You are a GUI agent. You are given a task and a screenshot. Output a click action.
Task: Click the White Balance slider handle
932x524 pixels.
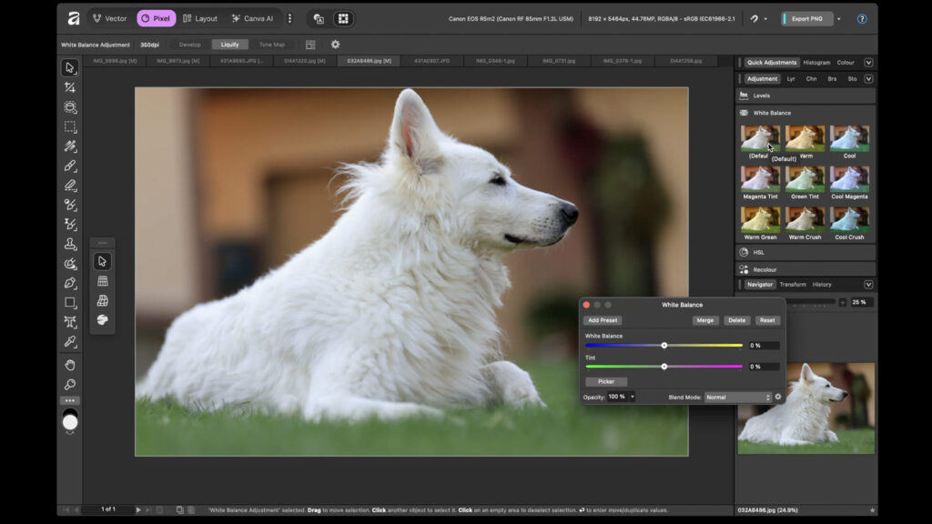664,345
